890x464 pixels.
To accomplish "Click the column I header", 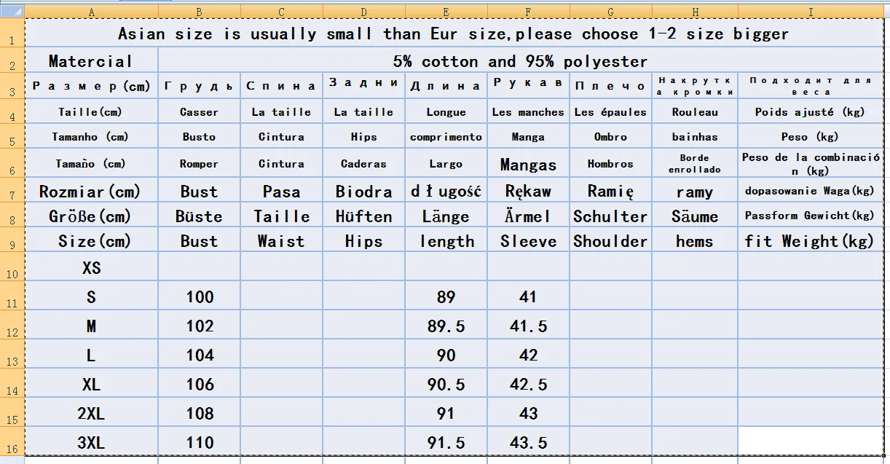I will pos(811,12).
